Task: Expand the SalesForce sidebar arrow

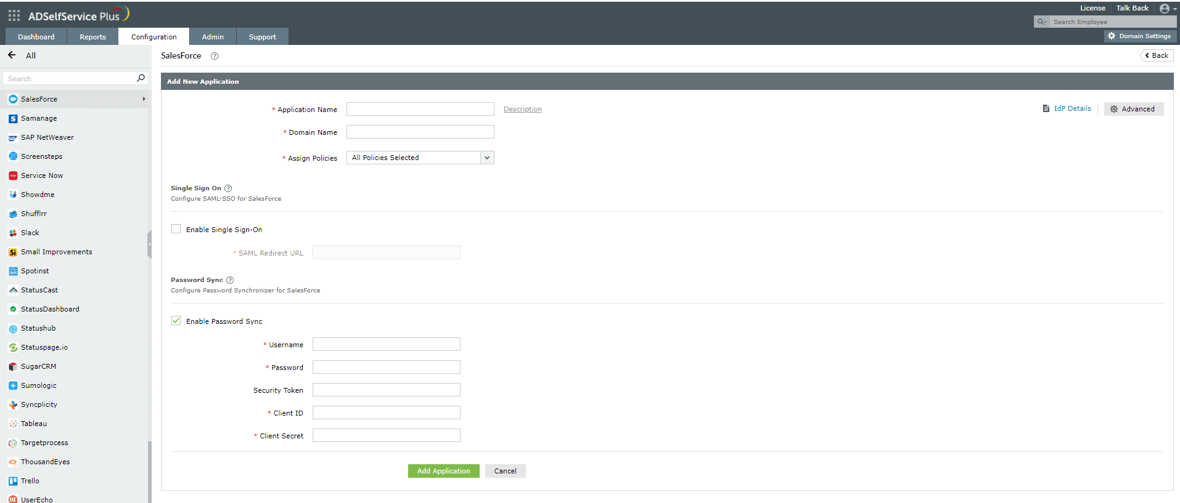Action: 144,99
